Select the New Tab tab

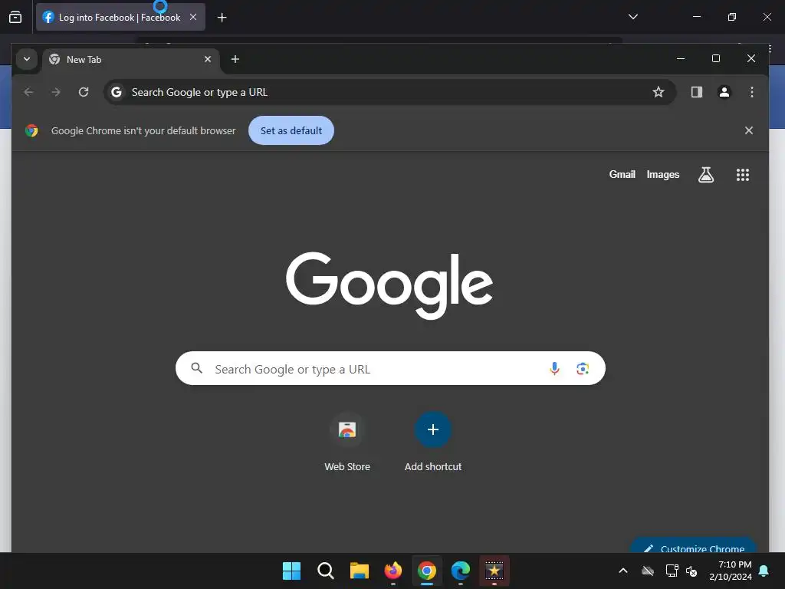click(x=131, y=60)
